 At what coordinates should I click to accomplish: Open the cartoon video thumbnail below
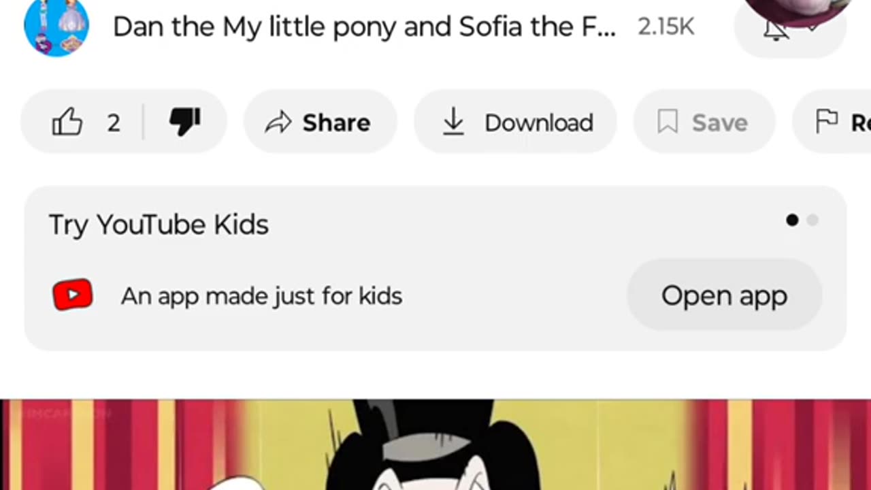[x=435, y=445]
